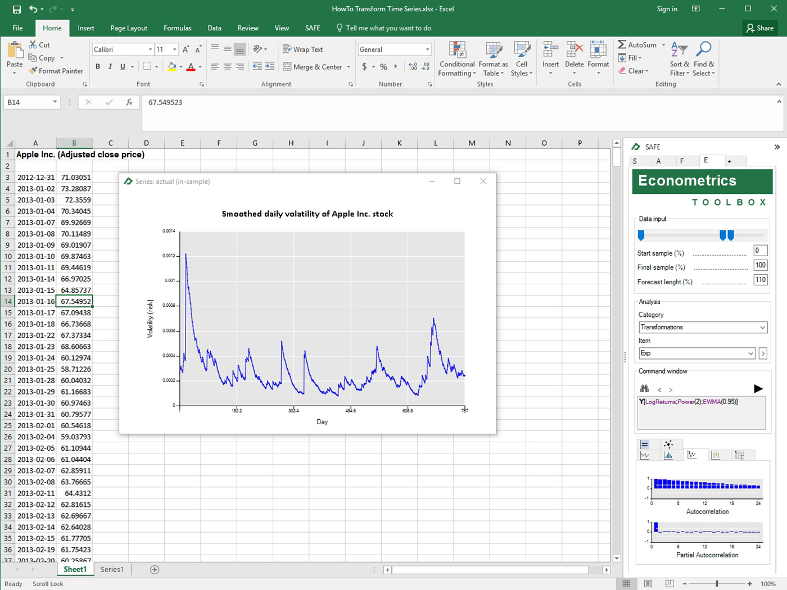Click the start sample slider handle
This screenshot has width=787, height=590.
tap(641, 235)
